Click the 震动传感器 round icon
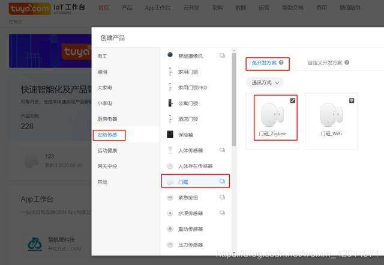Screen dimensions: 384x265 point(170,229)
